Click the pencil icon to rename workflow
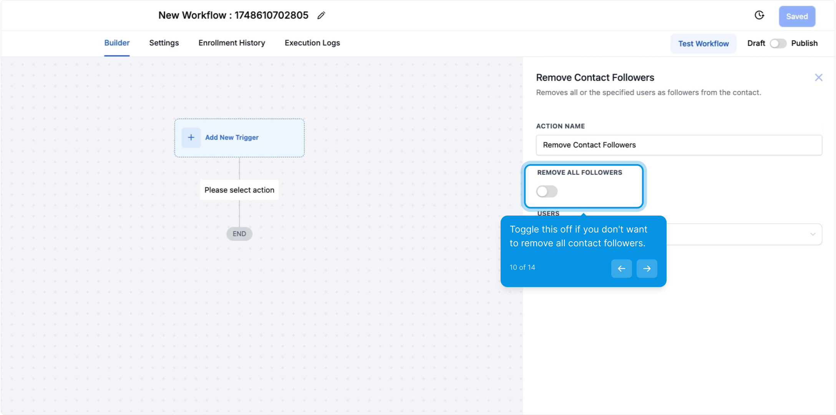 click(x=321, y=15)
